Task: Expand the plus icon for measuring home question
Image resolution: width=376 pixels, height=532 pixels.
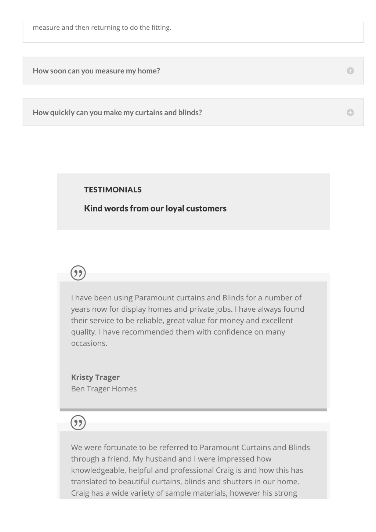Action: click(x=350, y=71)
